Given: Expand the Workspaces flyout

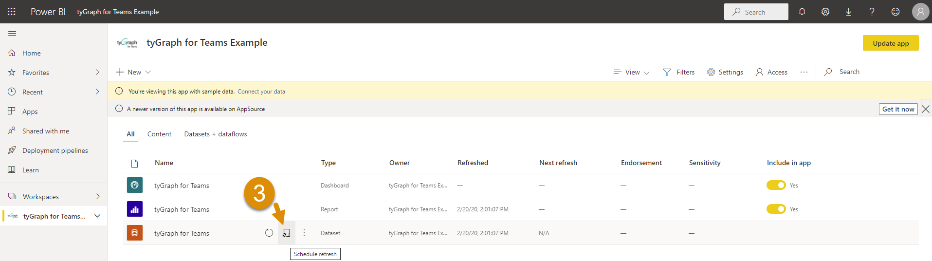Looking at the screenshot, I should point(97,196).
